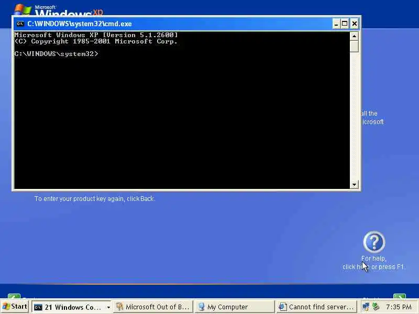
Task: Click the green Next arrow at bottom right
Action: [x=400, y=296]
